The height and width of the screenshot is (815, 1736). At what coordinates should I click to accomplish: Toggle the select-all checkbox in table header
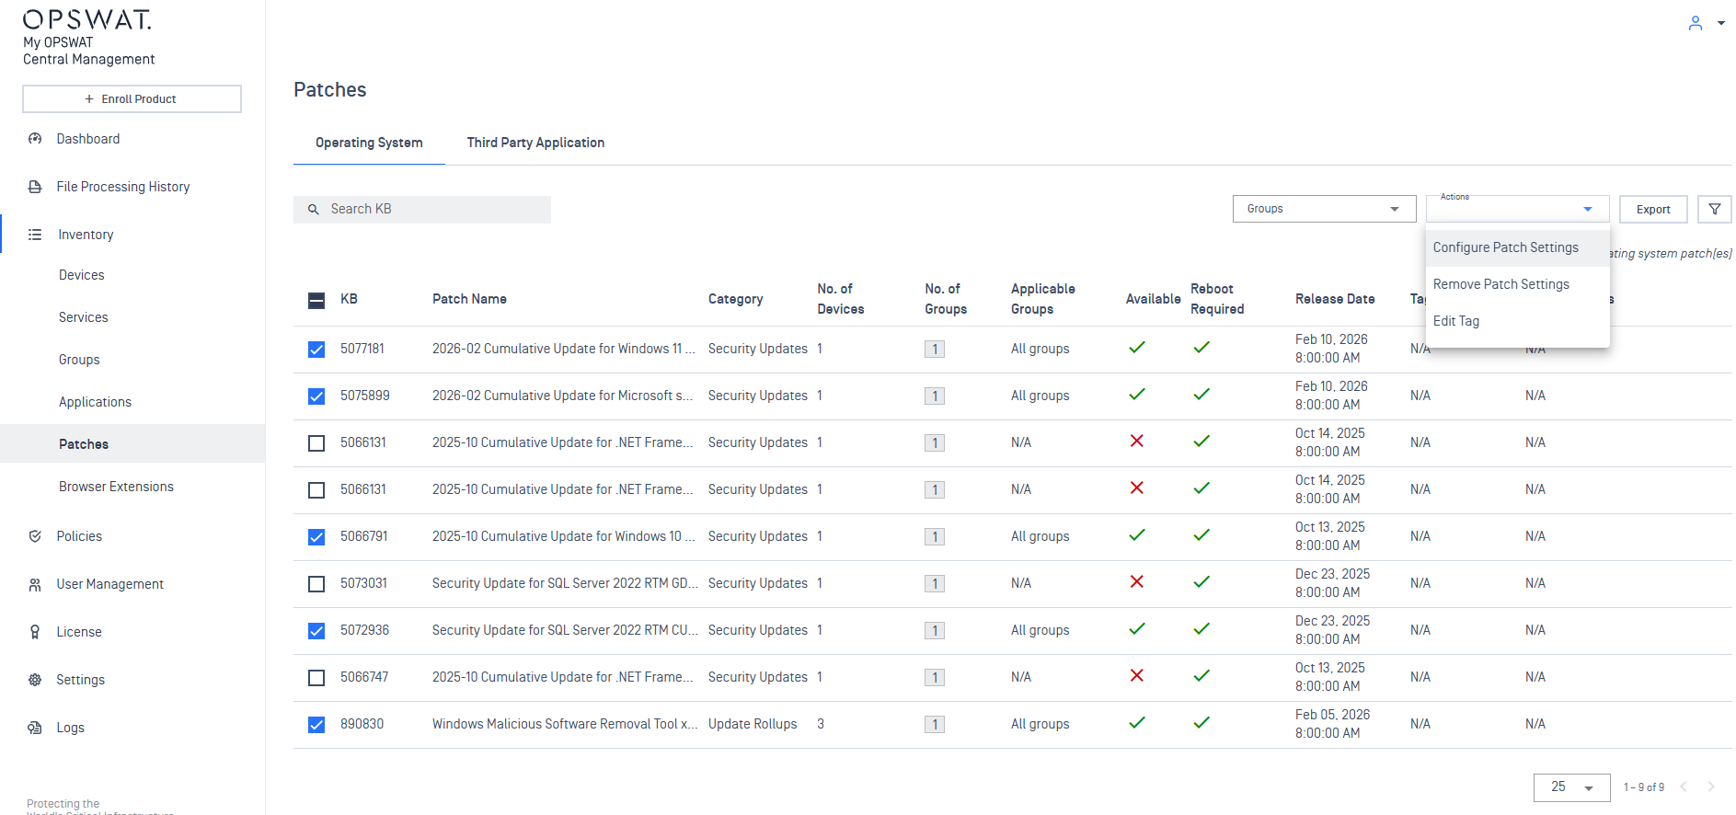pos(316,300)
